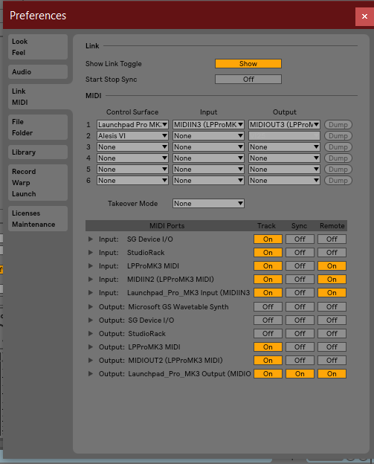This screenshot has height=464, width=374.
Task: Enable Start Stop Sync toggle
Action: point(248,80)
